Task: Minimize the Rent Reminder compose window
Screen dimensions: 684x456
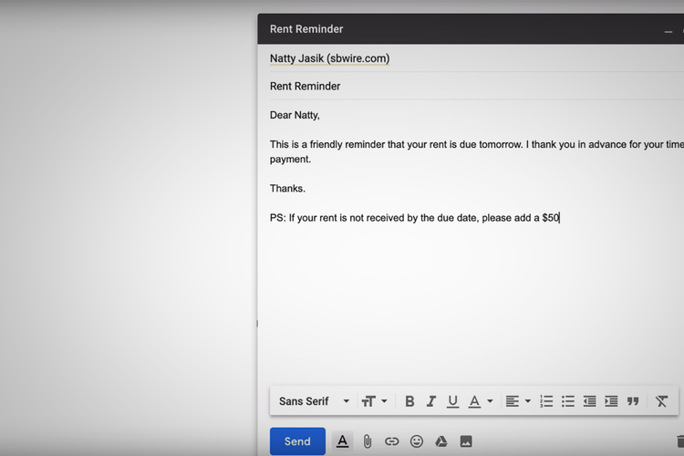Action: coord(668,31)
